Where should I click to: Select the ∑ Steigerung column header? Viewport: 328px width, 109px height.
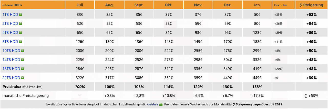coord(311,5)
